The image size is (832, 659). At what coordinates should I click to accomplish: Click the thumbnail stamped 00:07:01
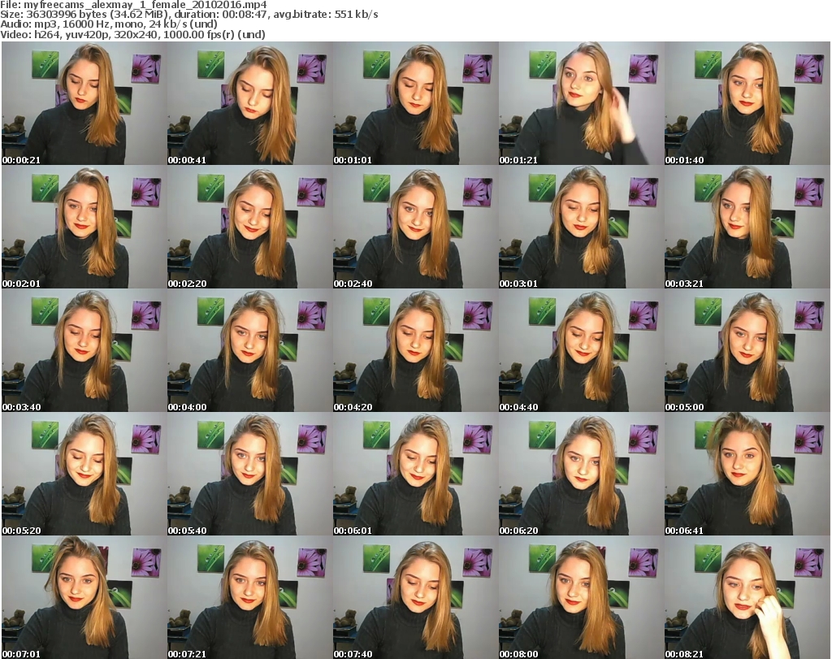tap(84, 597)
